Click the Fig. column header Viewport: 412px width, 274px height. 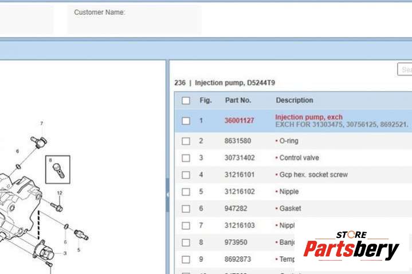pyautogui.click(x=206, y=100)
